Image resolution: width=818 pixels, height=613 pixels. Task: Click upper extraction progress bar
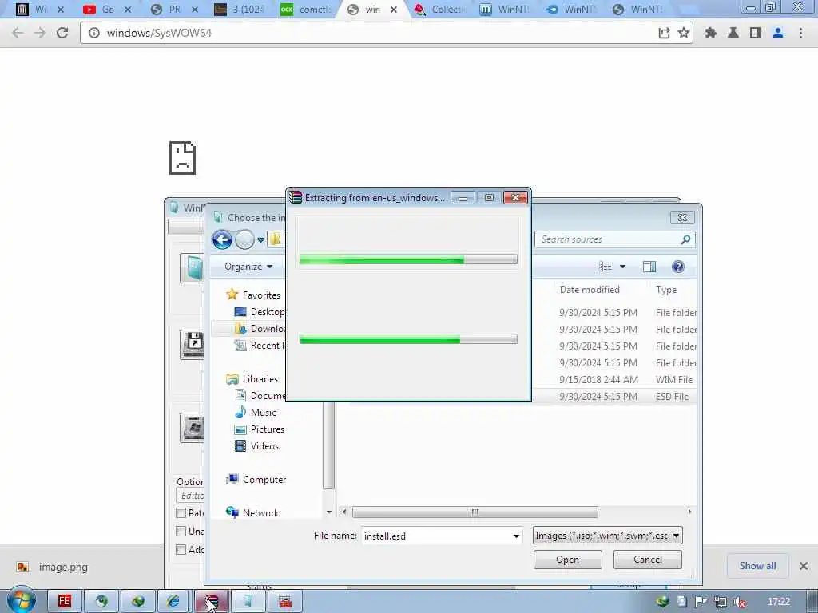[408, 259]
